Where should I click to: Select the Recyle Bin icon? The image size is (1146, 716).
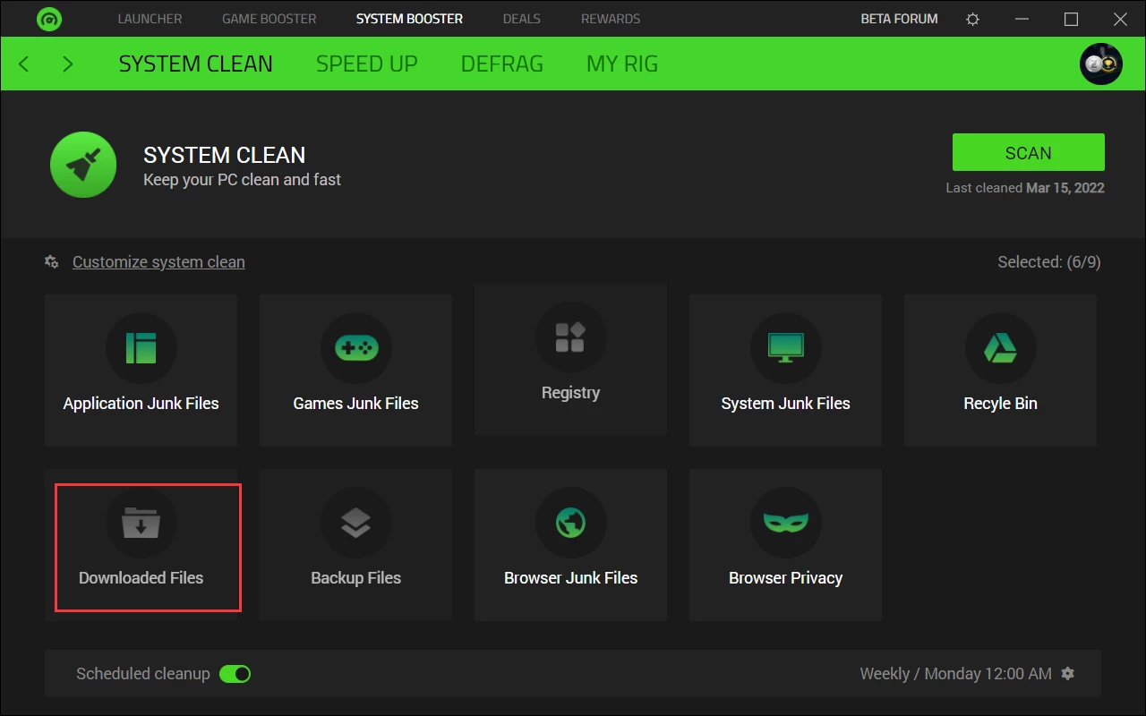tap(1001, 347)
